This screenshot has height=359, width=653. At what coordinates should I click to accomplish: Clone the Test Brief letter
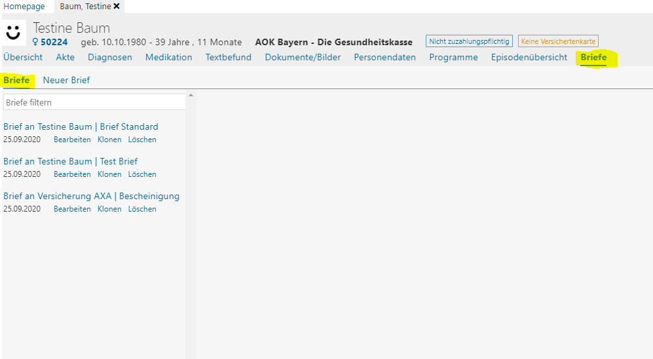tap(109, 174)
